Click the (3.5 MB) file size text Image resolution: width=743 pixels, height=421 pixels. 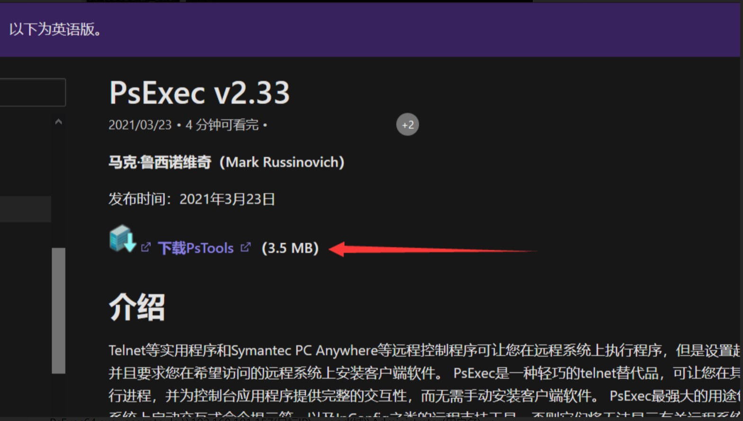pos(290,248)
